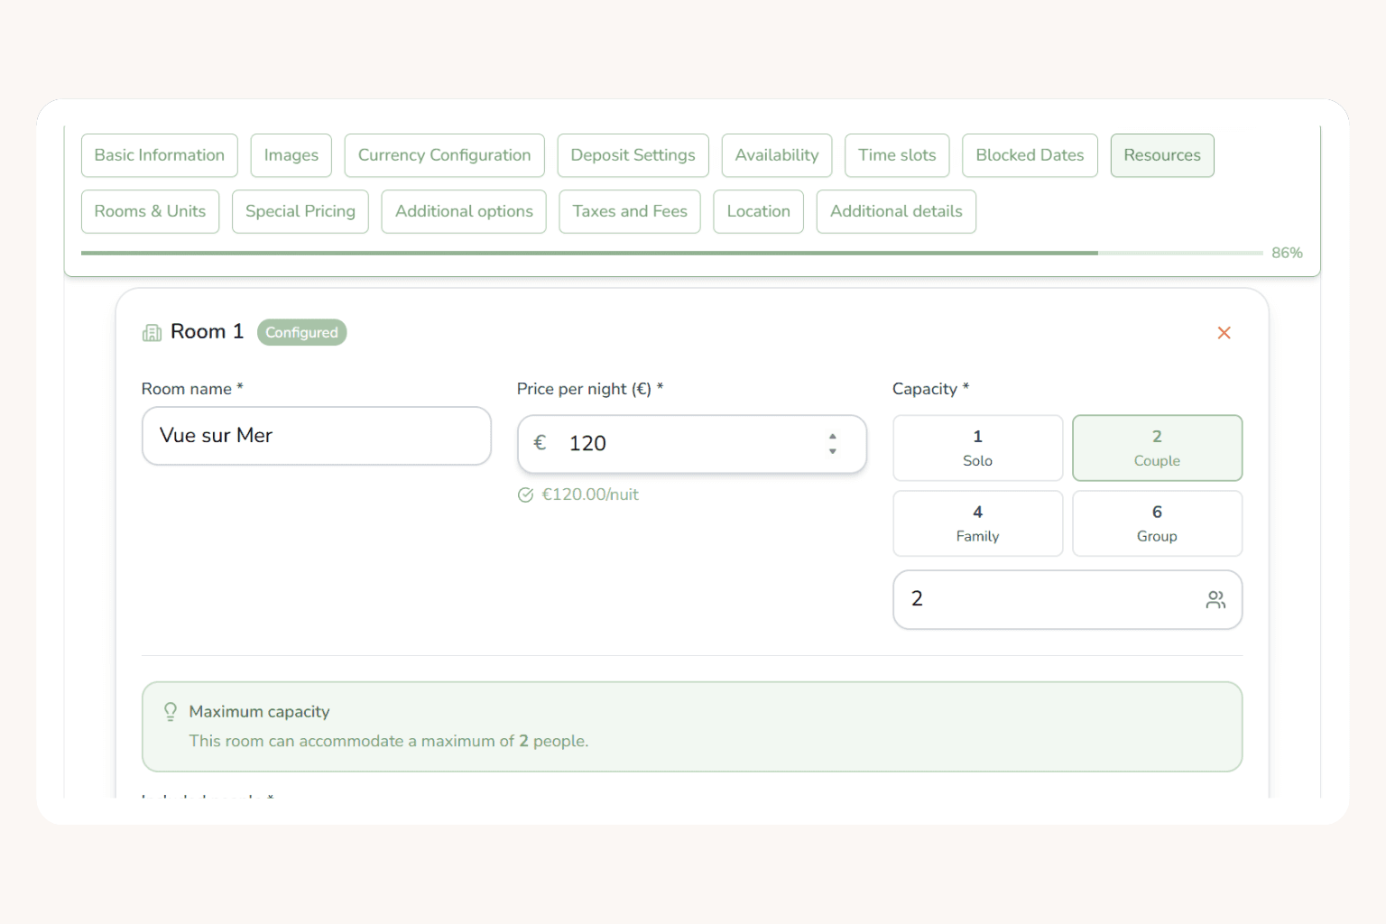Remove Room 1 with the red X icon
This screenshot has width=1386, height=924.
[1224, 333]
